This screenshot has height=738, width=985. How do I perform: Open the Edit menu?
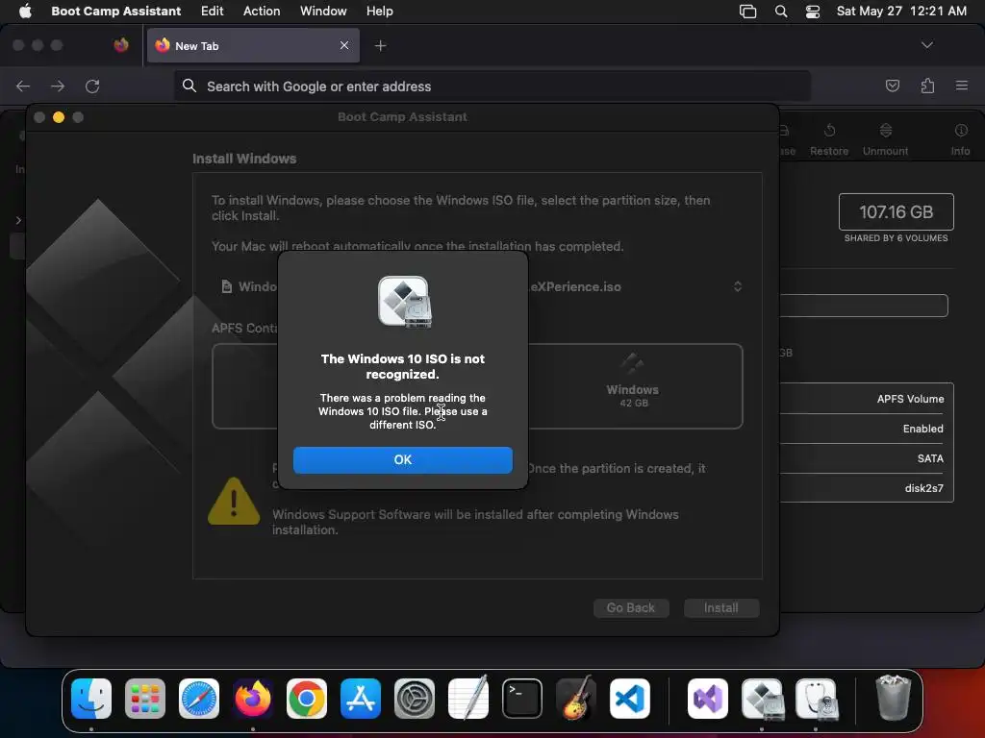tap(212, 11)
